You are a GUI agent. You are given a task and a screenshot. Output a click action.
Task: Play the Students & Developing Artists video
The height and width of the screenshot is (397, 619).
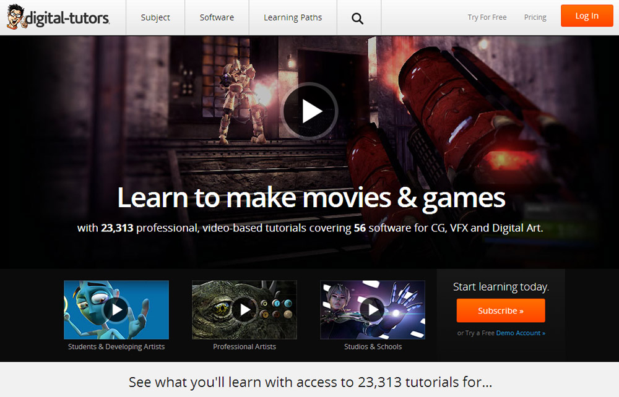click(116, 309)
